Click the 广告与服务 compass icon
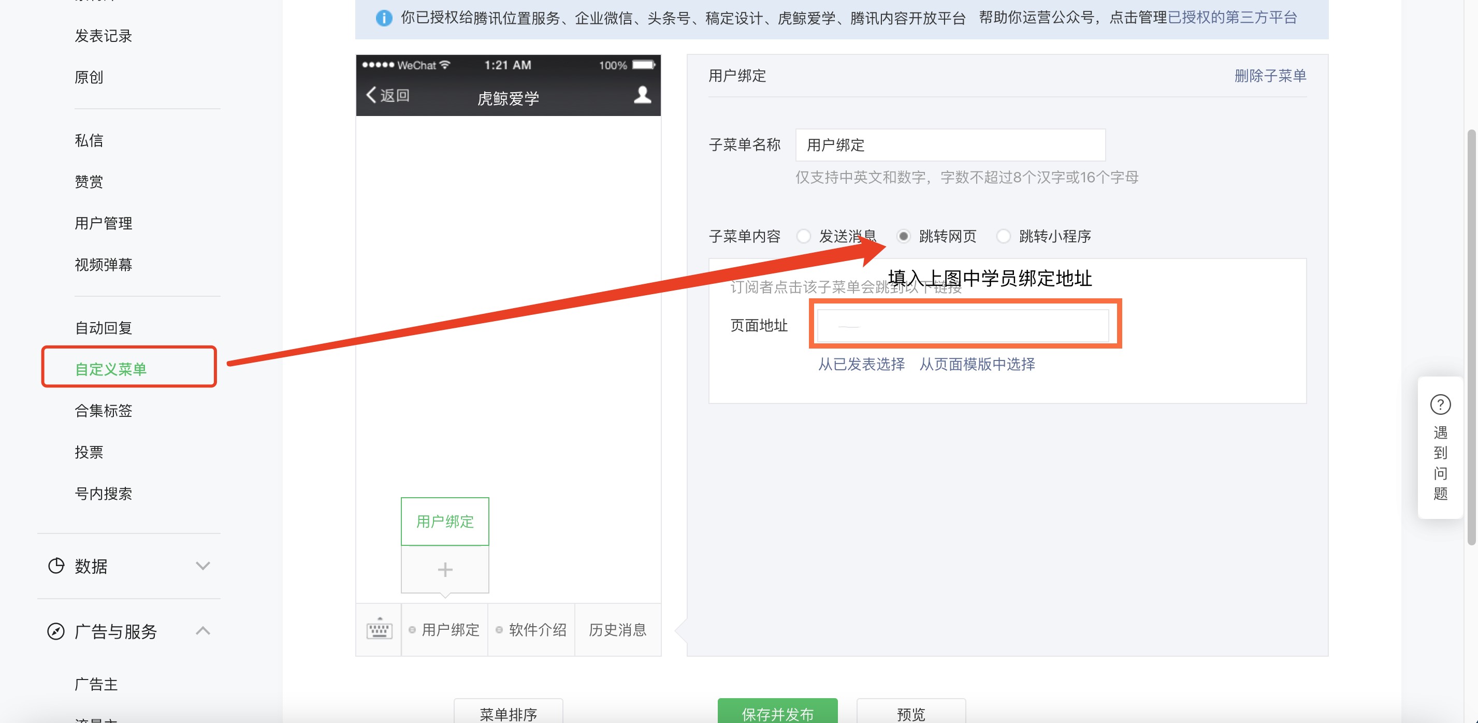1478x723 pixels. (x=55, y=631)
